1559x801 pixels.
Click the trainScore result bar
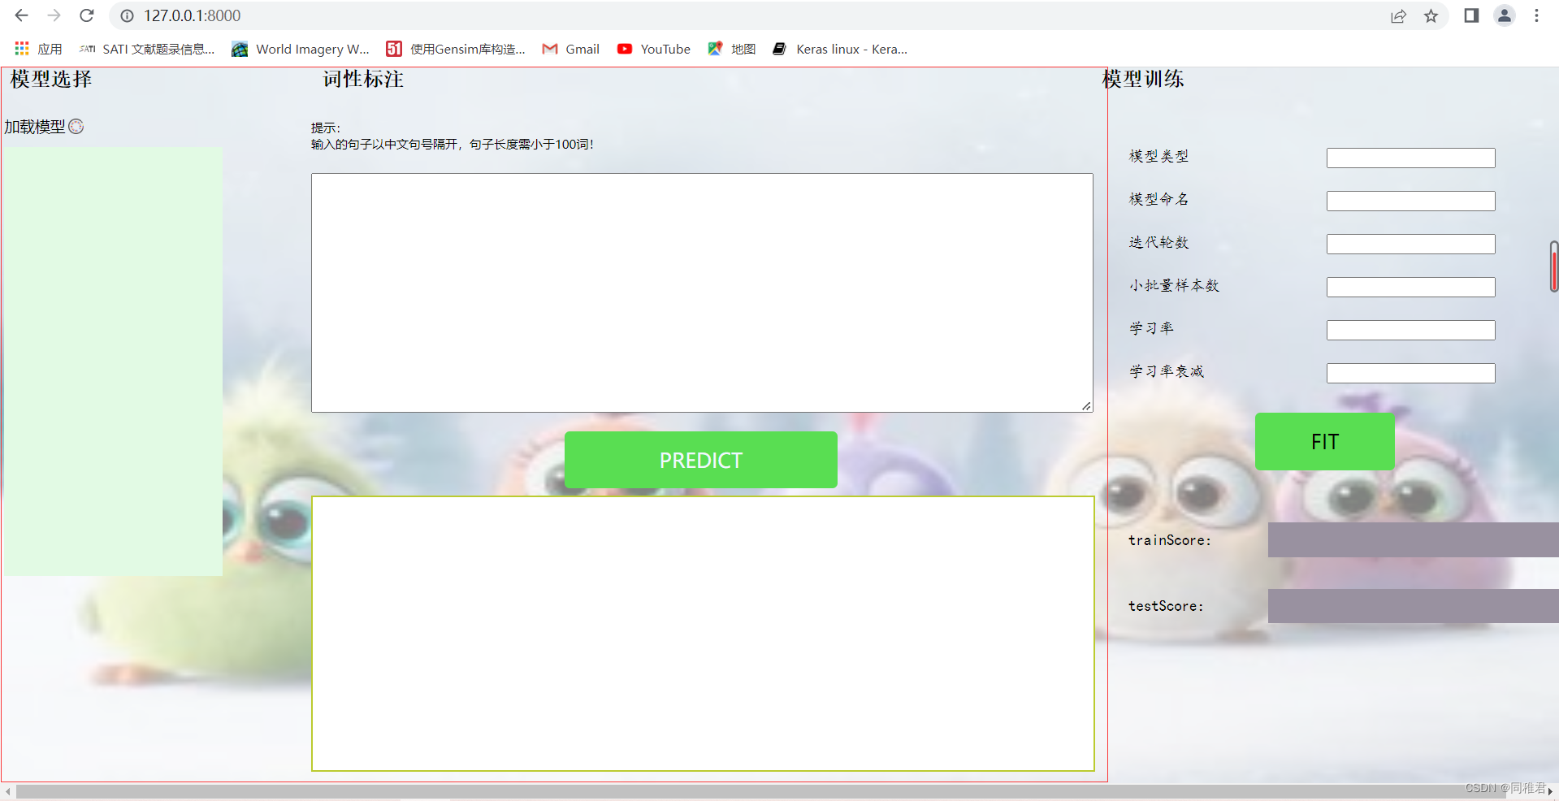[1414, 539]
